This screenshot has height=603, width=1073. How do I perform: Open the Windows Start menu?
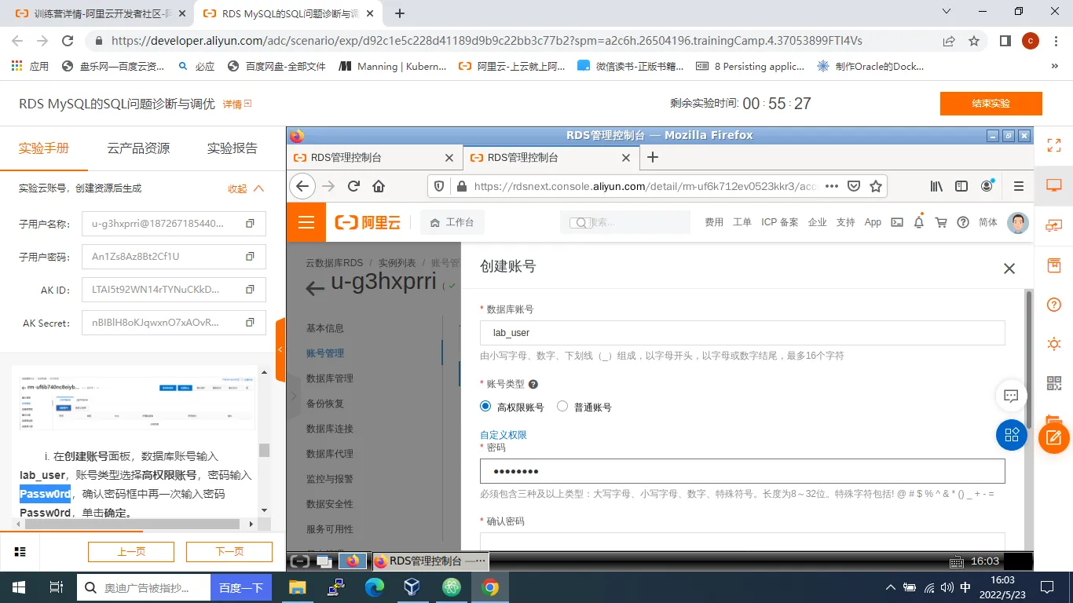[x=19, y=587]
